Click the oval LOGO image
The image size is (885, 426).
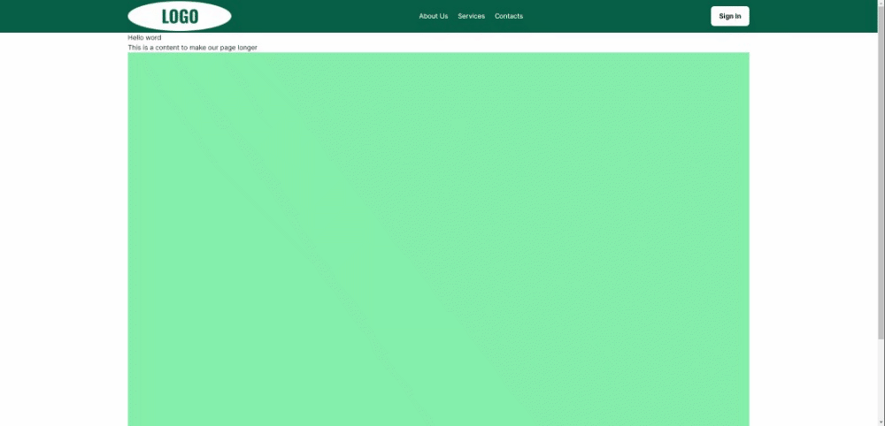[x=180, y=16]
